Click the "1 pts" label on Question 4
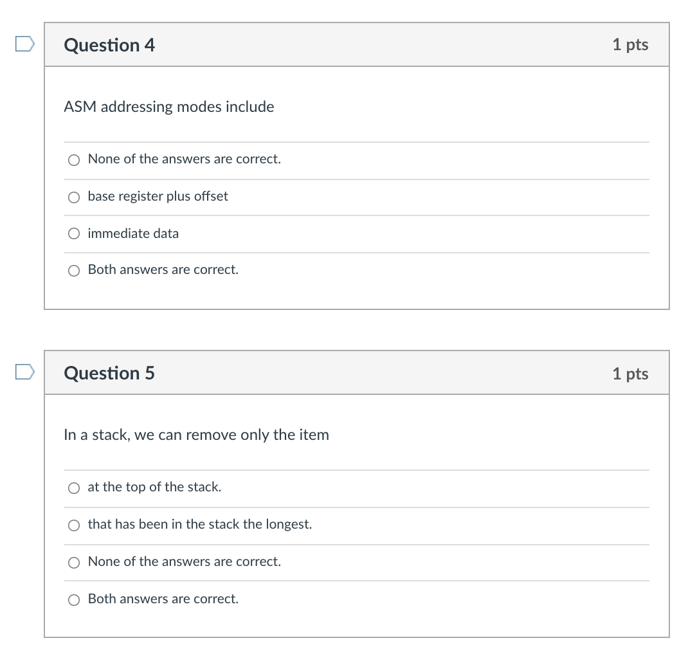 click(x=631, y=45)
